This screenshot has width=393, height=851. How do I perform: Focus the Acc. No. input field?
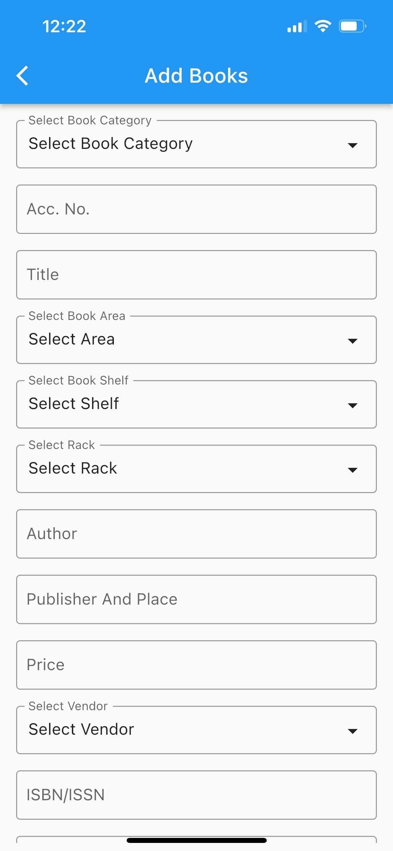point(196,209)
